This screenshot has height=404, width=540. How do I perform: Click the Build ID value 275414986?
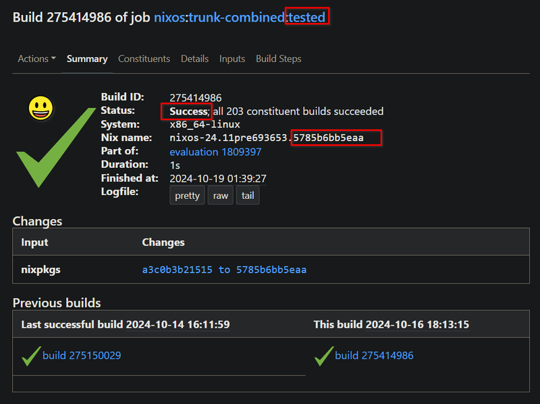coord(196,98)
